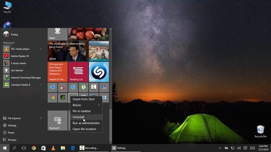The width and height of the screenshot is (271, 152).
Task: Open the NVIDIA small tile
Action: 63,98
